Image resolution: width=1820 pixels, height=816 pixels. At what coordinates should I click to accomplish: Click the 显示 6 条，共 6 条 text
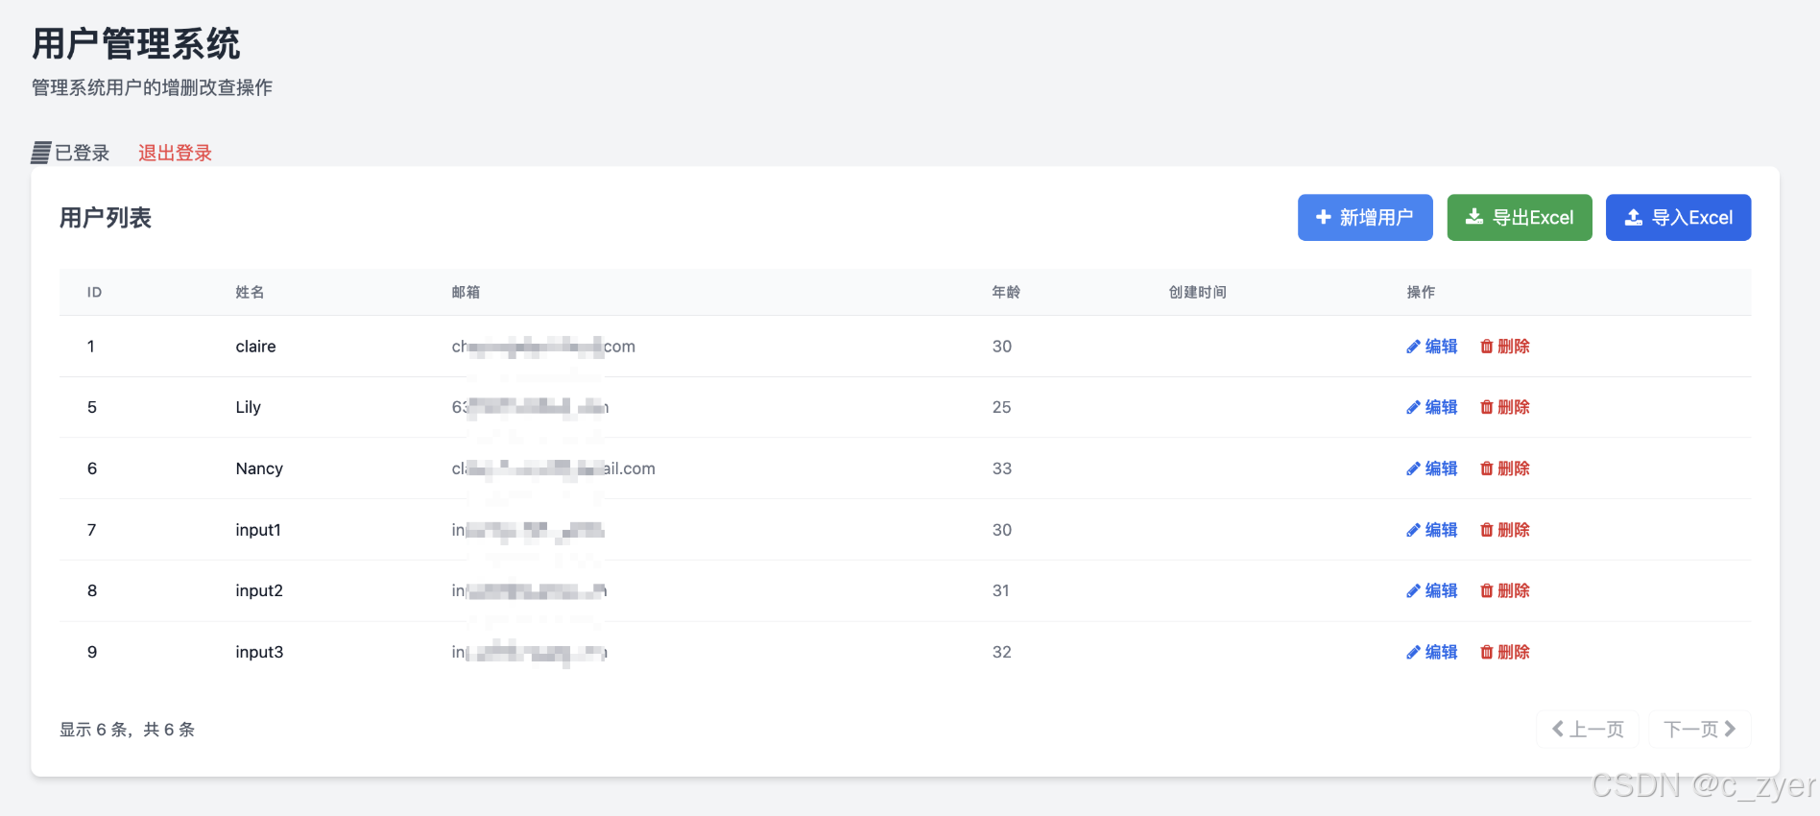coord(127,730)
